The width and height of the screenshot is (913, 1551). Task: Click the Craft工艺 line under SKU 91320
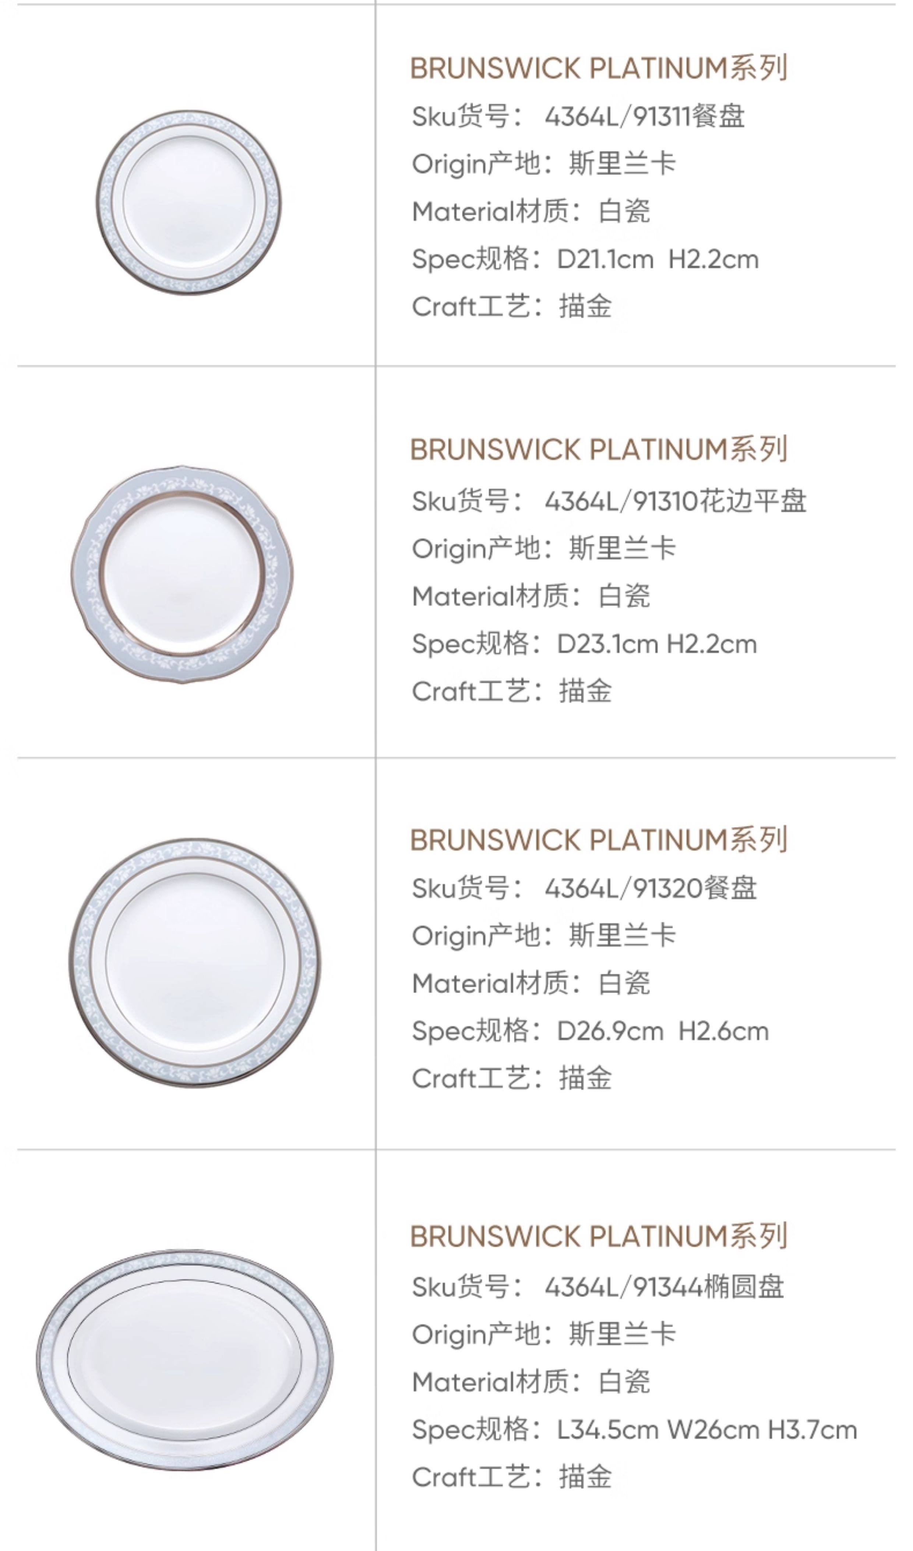coord(512,1078)
